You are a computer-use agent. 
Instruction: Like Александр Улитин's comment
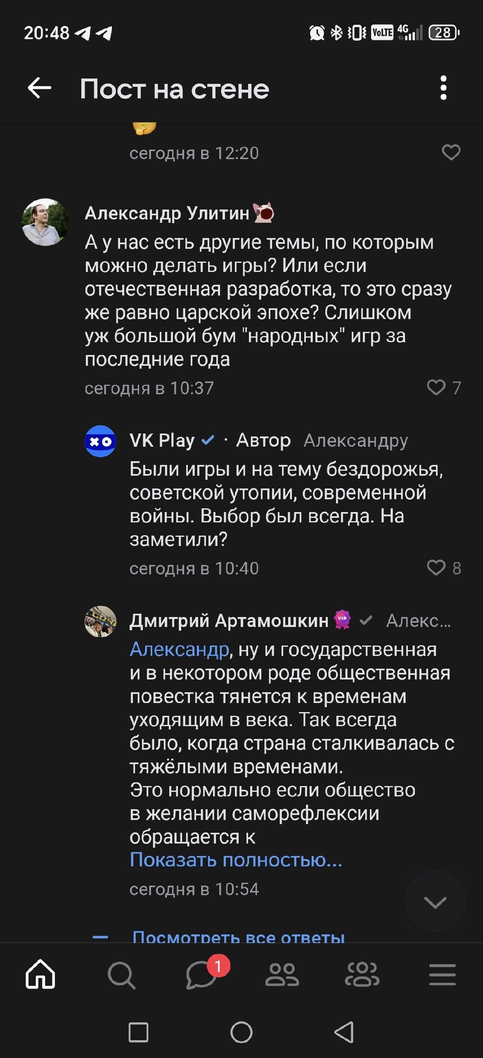(x=436, y=388)
